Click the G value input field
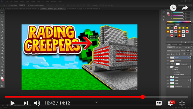Viewport: 193px width, 109px height. click(x=187, y=16)
